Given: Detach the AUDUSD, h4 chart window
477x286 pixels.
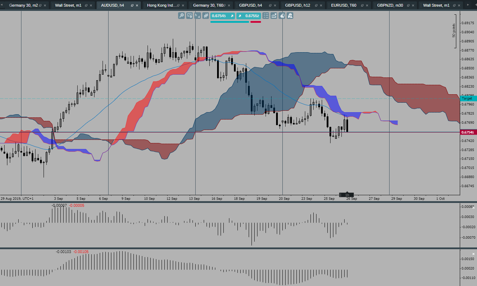Looking at the screenshot, I should [132, 6].
